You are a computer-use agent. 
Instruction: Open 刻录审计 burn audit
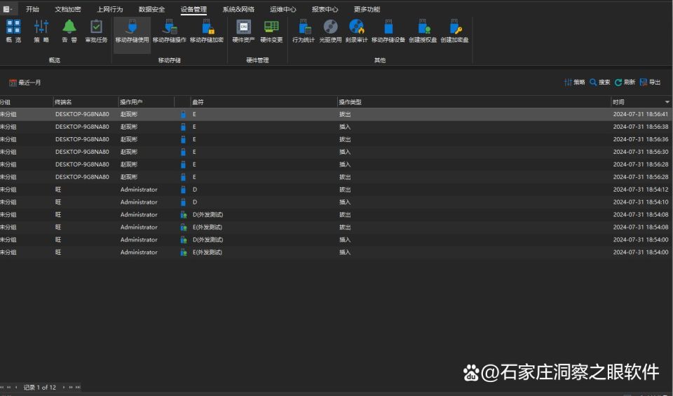(x=356, y=31)
